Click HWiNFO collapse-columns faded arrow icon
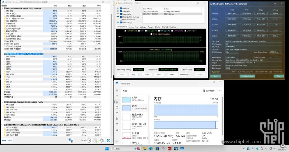This screenshot has width=289, height=152. 10,140
